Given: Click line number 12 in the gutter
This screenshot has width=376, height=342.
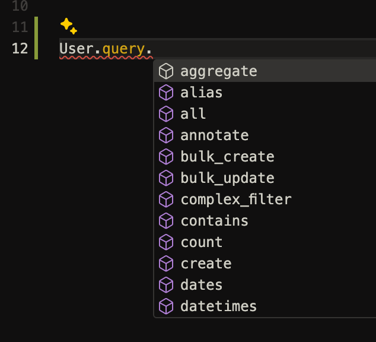Looking at the screenshot, I should point(20,49).
